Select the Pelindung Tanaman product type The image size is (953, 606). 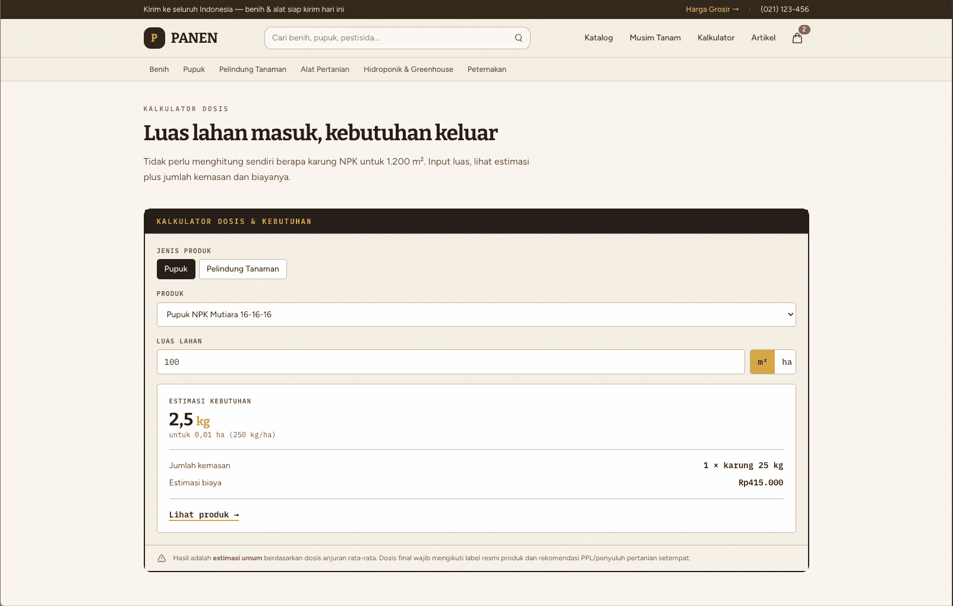[243, 269]
